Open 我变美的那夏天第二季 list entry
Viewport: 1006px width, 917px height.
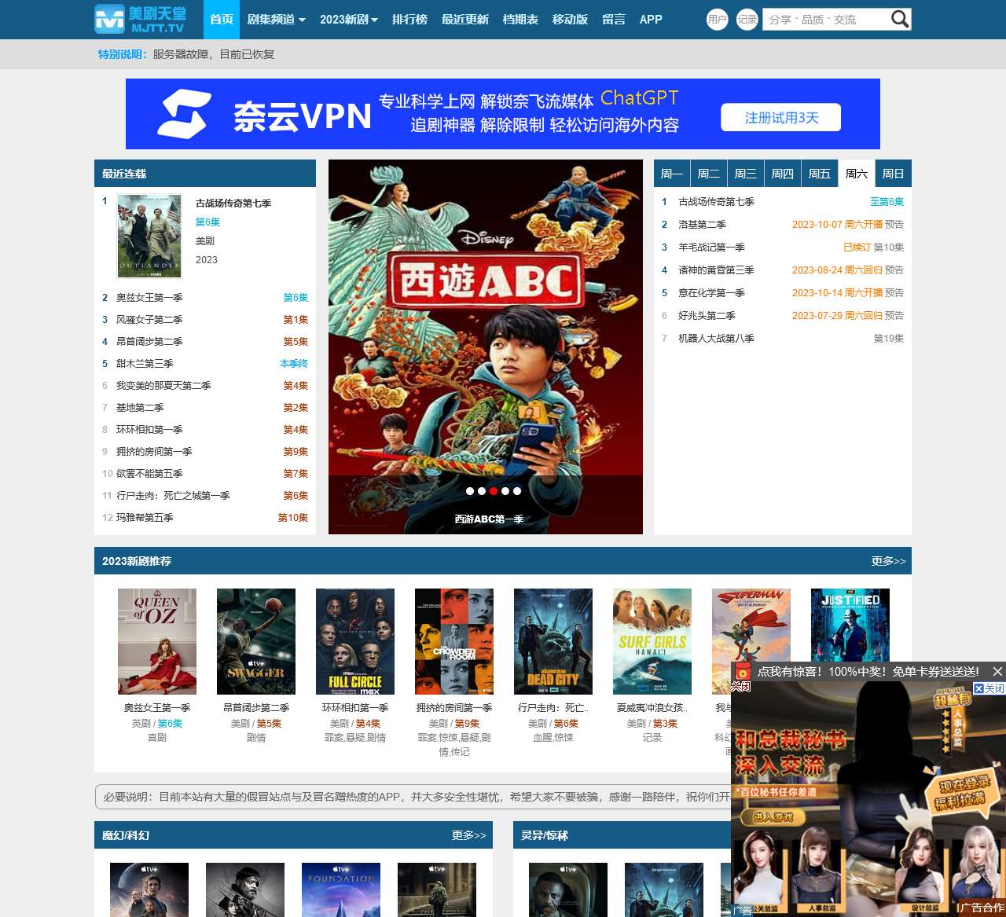click(x=163, y=386)
